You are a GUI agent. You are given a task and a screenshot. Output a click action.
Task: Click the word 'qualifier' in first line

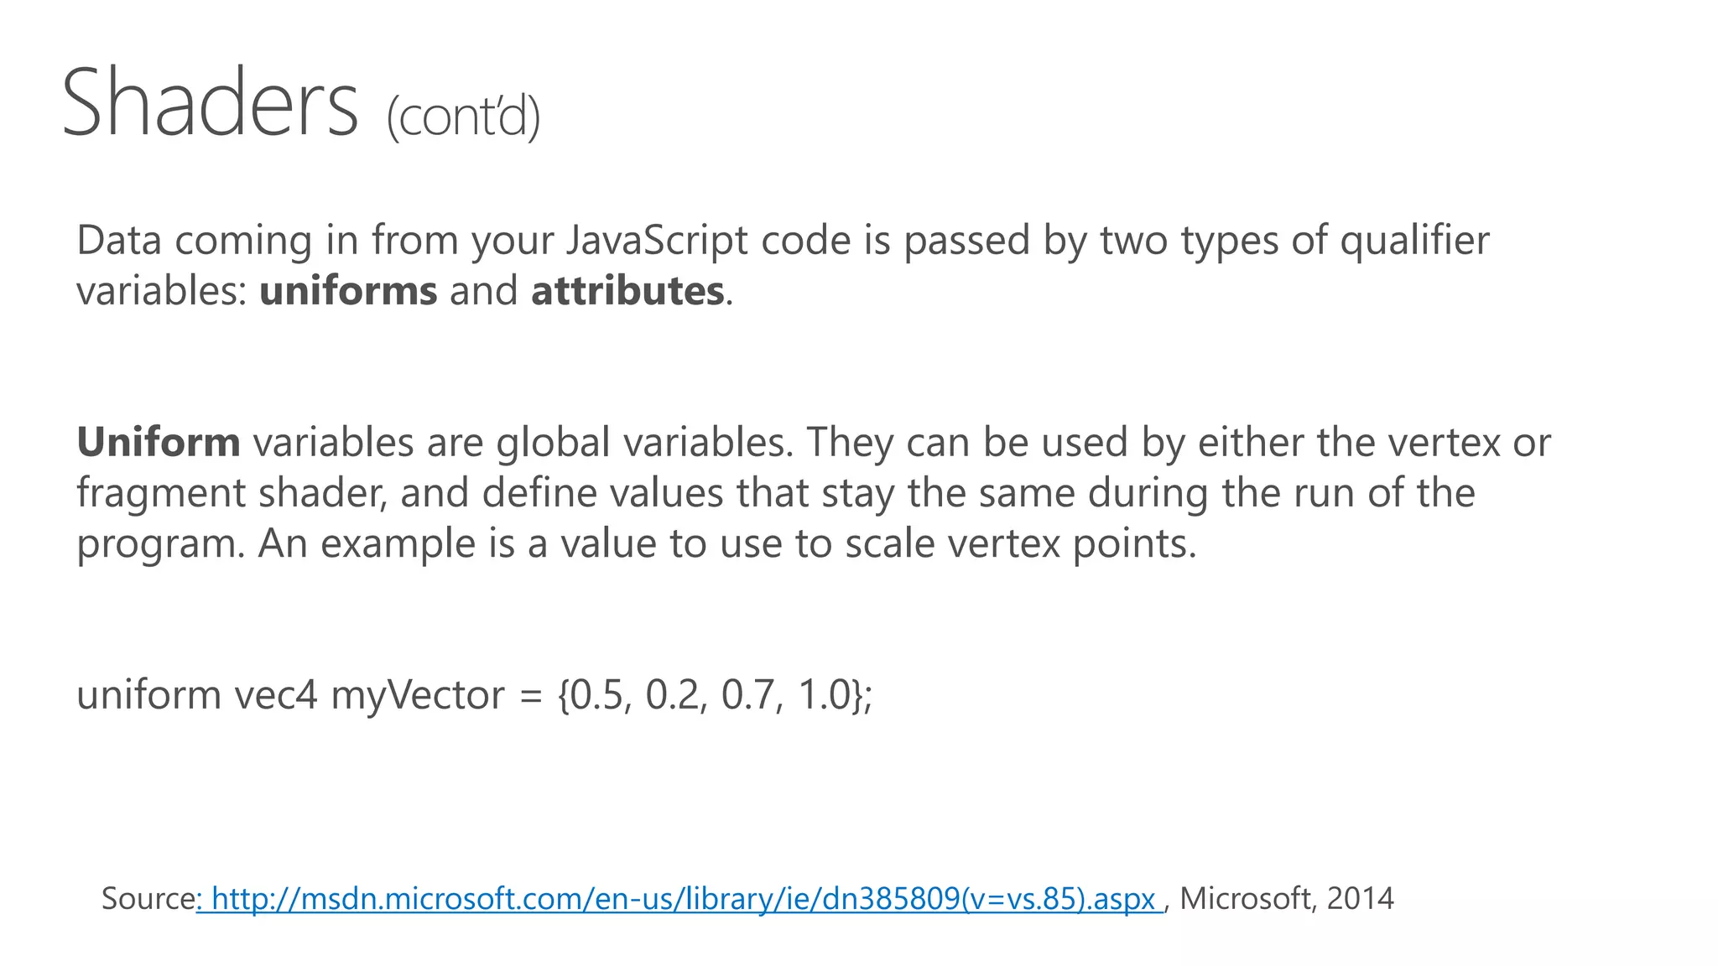pyautogui.click(x=1414, y=241)
